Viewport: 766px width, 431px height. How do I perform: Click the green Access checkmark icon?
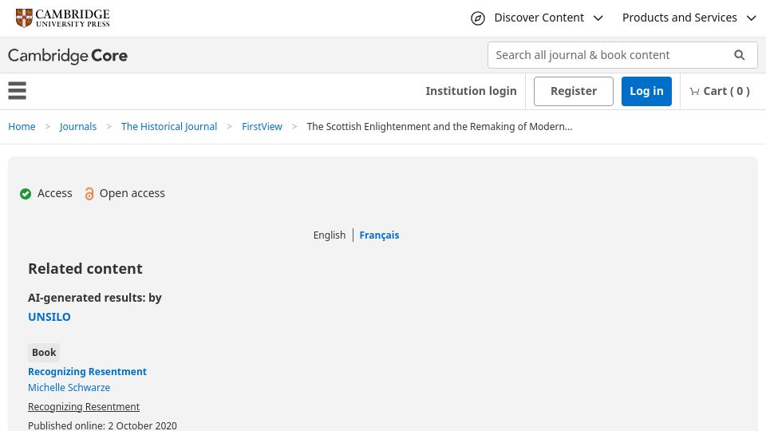[x=26, y=194]
